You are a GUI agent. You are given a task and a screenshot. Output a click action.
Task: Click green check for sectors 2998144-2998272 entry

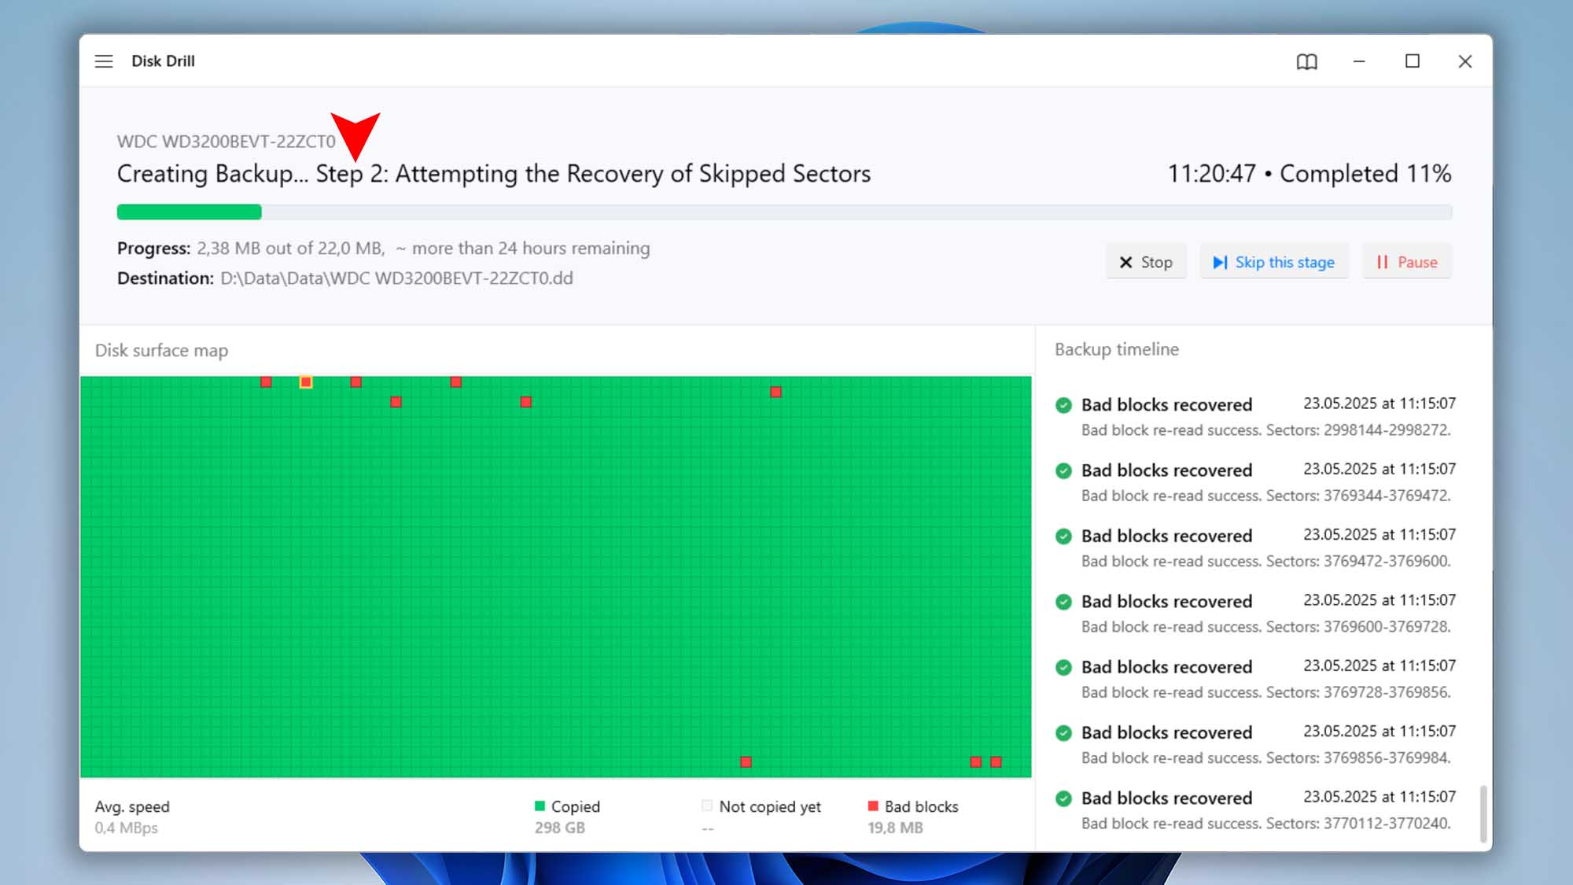(1063, 405)
